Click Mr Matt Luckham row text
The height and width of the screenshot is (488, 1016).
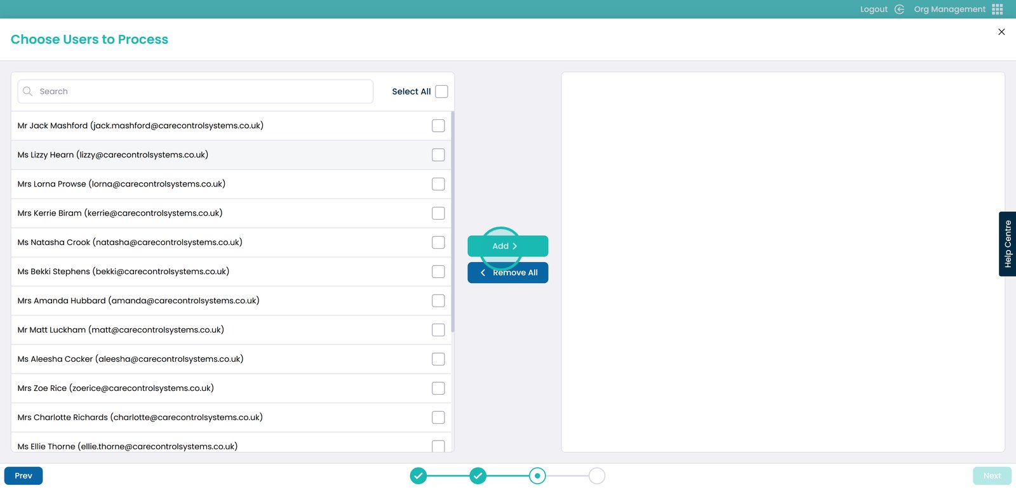(121, 330)
